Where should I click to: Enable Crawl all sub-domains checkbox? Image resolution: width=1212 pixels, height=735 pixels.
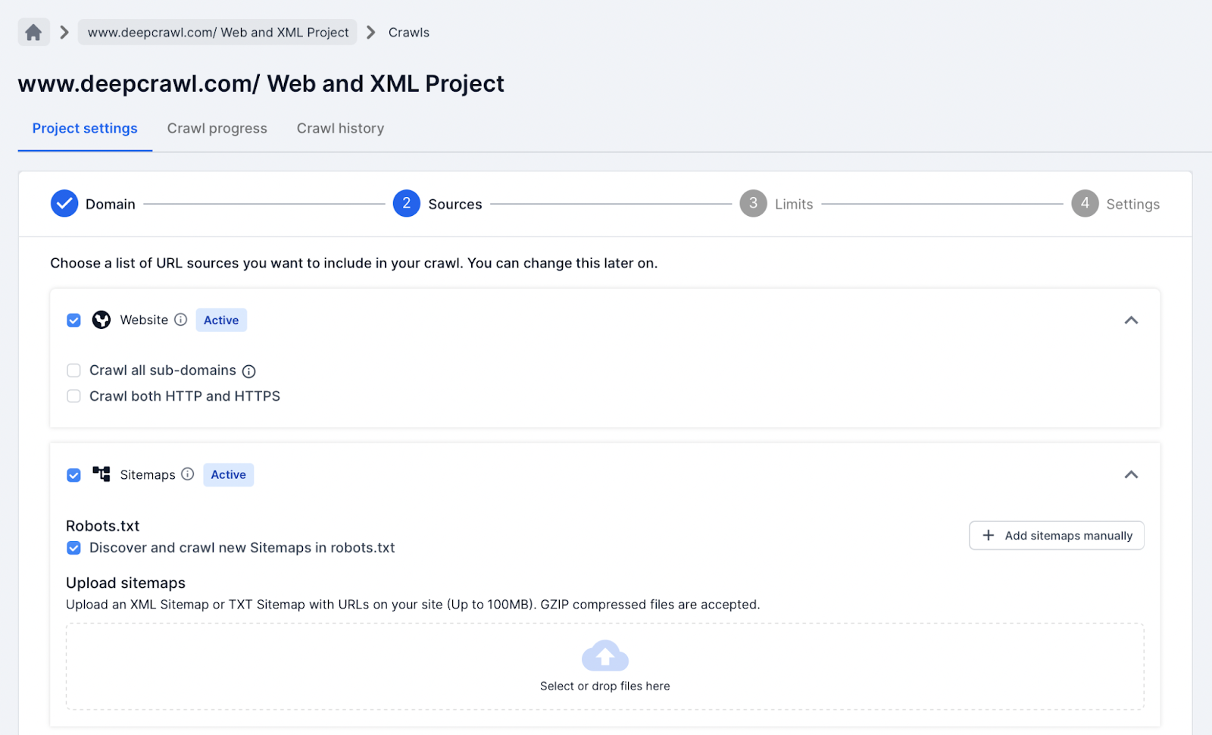pyautogui.click(x=73, y=371)
